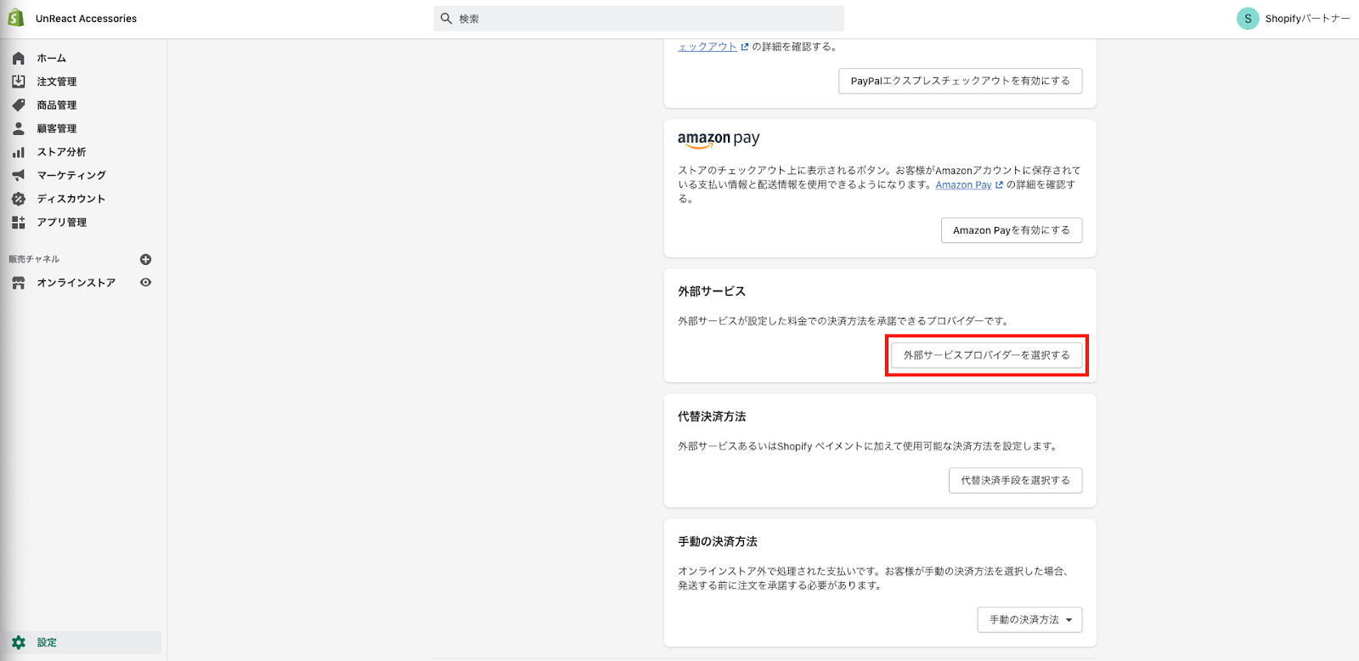This screenshot has height=661, width=1359.
Task: Click the ホーム house icon
Action: (19, 59)
